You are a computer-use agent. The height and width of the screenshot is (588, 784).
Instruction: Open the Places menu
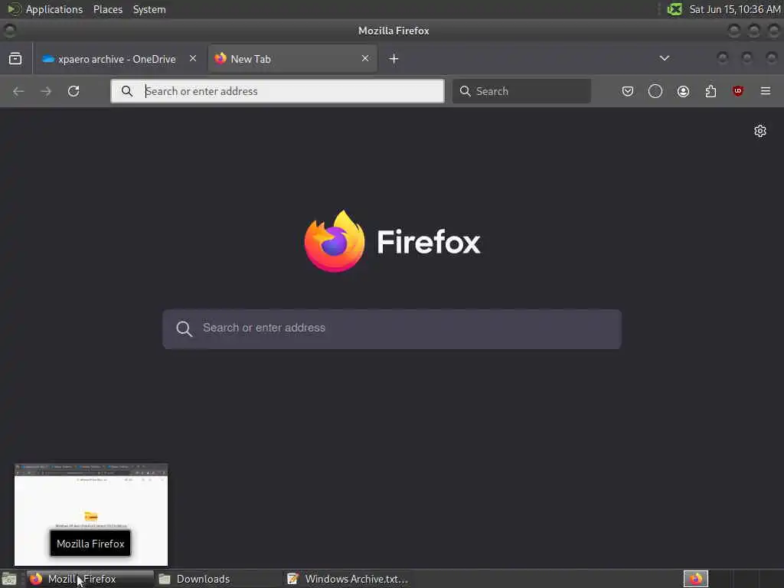tap(107, 9)
